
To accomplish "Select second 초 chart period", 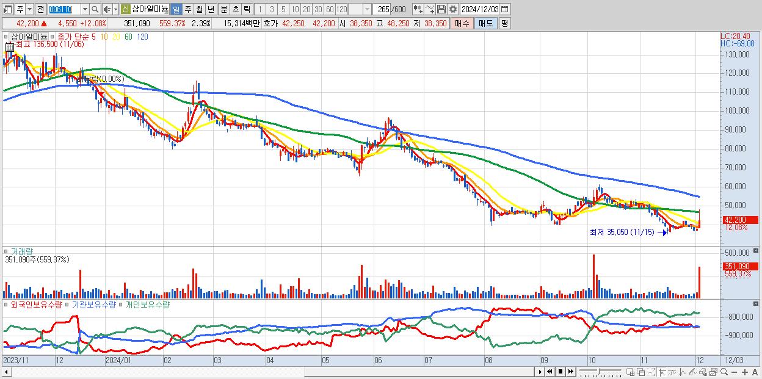I will tap(236, 9).
